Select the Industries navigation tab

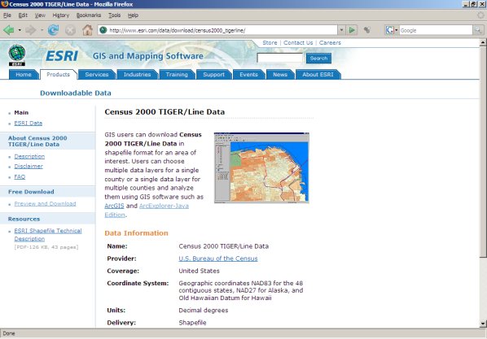pyautogui.click(x=137, y=75)
